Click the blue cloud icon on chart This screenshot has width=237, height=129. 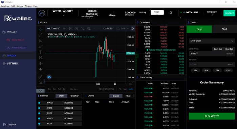pyautogui.click(x=49, y=77)
